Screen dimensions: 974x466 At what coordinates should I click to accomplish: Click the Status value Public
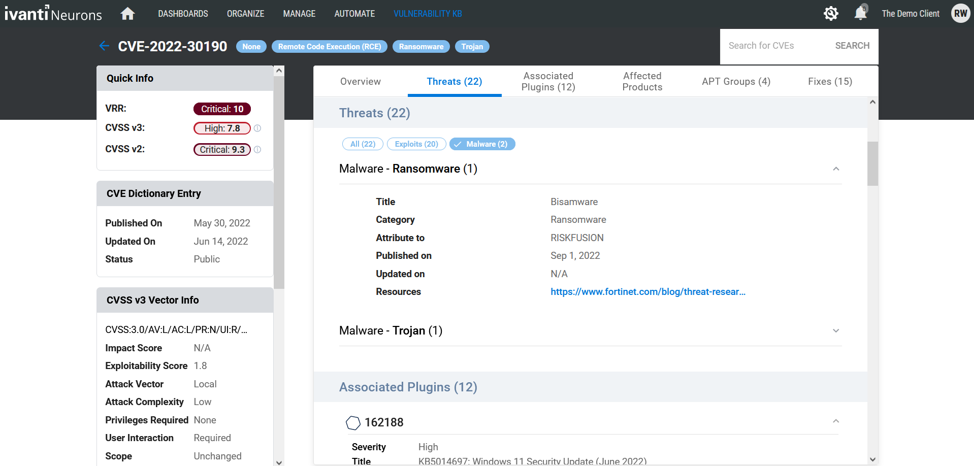(x=207, y=259)
